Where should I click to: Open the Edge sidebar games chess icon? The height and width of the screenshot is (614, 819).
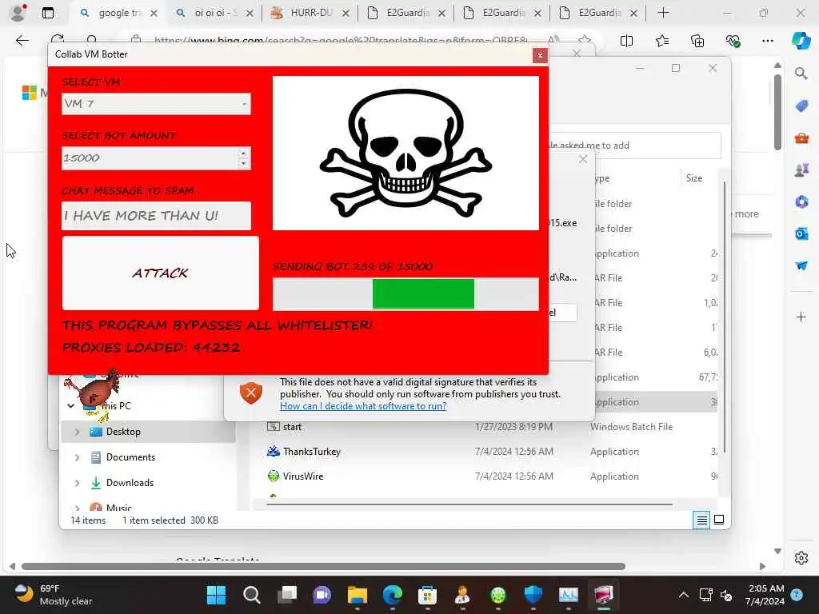pyautogui.click(x=801, y=169)
